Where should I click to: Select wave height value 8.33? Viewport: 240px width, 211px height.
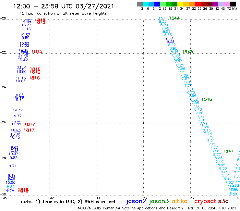[163, 22]
